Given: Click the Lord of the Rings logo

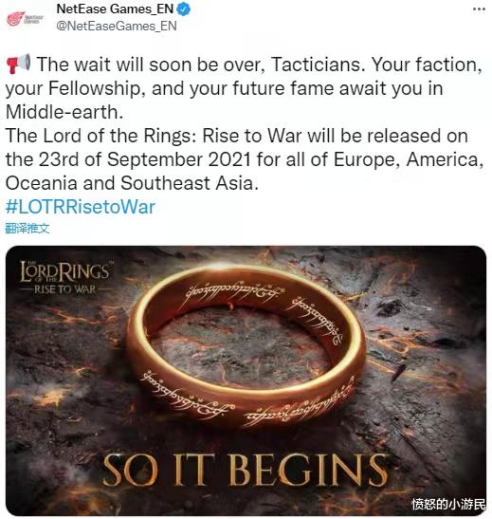Looking at the screenshot, I should (x=64, y=277).
